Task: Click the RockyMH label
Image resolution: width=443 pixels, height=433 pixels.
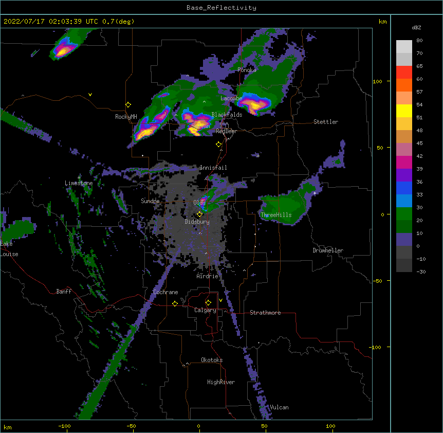Action: 126,116
